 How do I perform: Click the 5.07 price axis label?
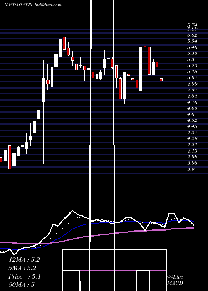pos(192,78)
